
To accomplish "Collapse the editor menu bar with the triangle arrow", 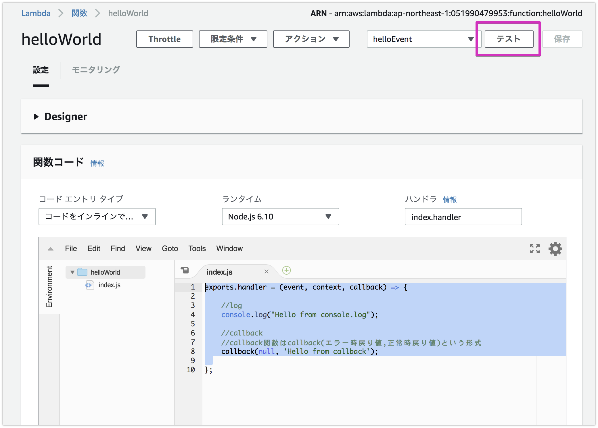I will point(51,249).
